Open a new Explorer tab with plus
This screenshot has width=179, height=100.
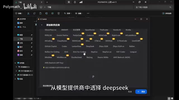click(x=47, y=2)
